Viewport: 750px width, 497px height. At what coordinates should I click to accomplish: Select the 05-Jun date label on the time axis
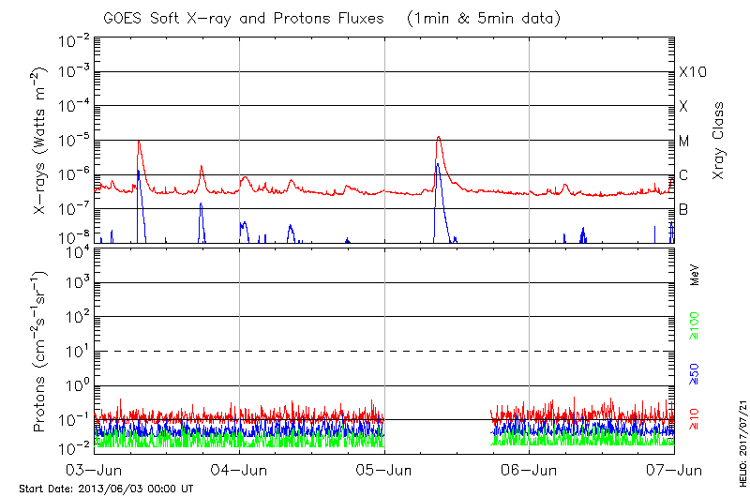coord(384,469)
